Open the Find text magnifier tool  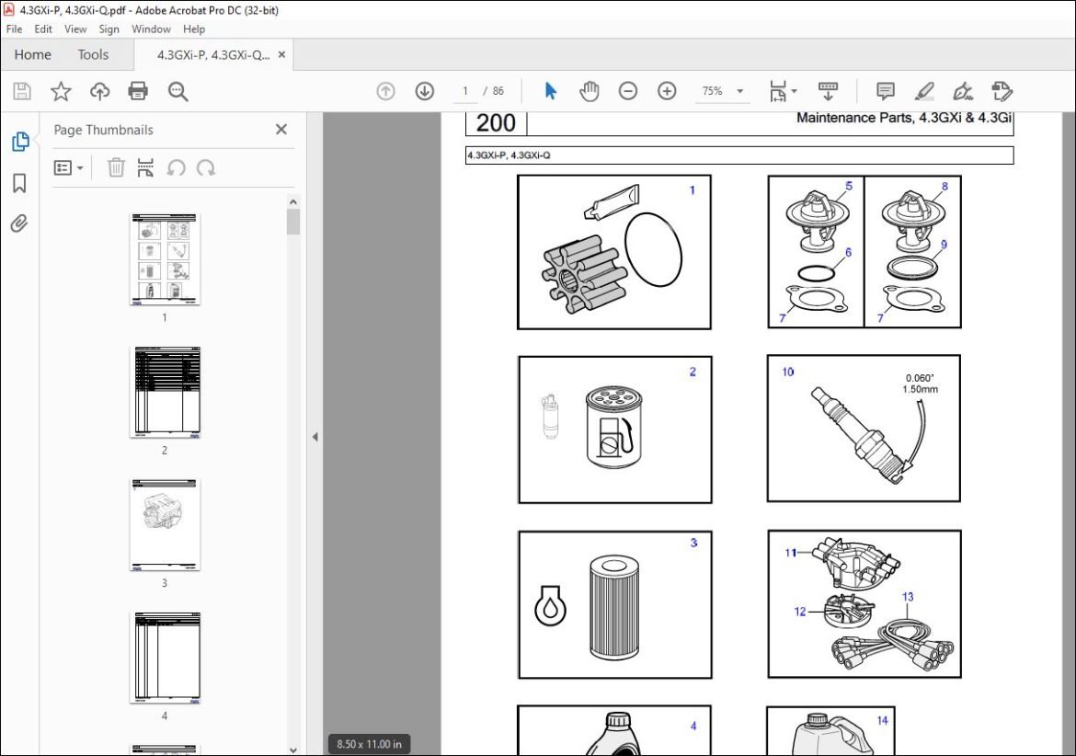coord(177,91)
